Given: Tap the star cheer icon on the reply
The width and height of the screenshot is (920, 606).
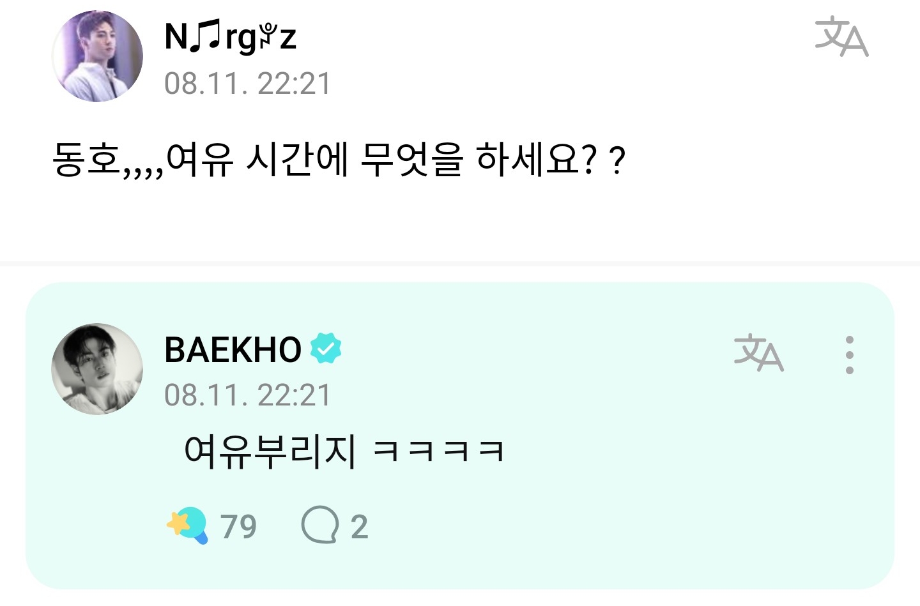Looking at the screenshot, I should point(187,526).
